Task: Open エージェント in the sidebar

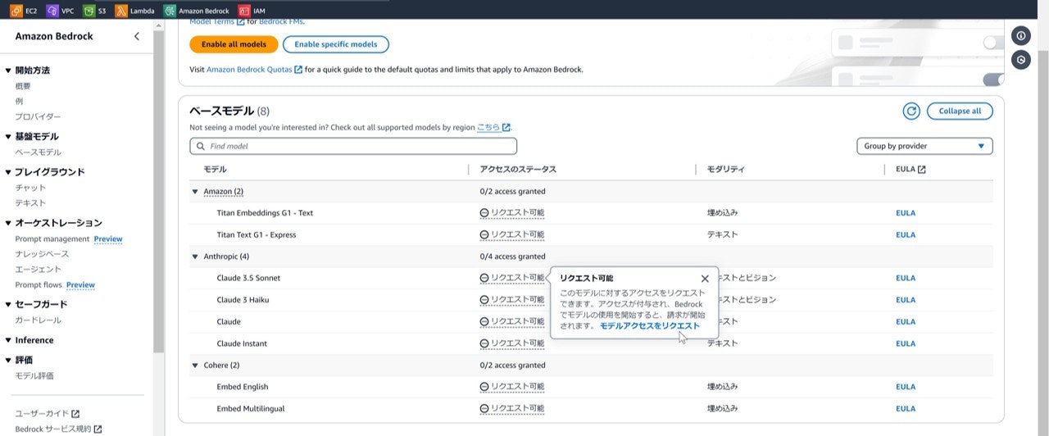Action: tap(38, 270)
